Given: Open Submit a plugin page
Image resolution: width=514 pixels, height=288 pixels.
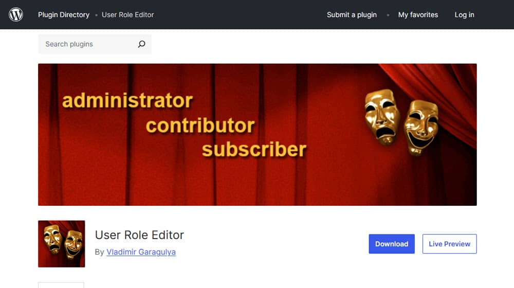Looking at the screenshot, I should [352, 15].
